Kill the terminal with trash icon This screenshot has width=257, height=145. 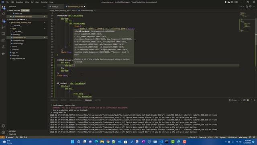248,100
